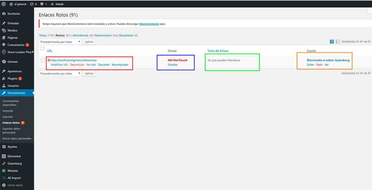Select Exportar datos personales submenu item
The height and width of the screenshot is (190, 372).
(11, 131)
